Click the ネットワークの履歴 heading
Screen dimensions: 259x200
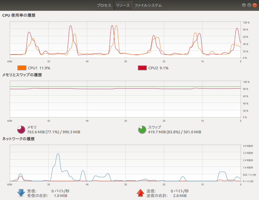[18, 139]
